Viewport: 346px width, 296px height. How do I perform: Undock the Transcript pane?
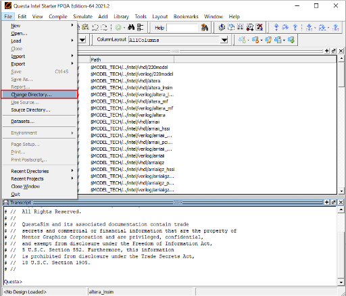pos(334,202)
